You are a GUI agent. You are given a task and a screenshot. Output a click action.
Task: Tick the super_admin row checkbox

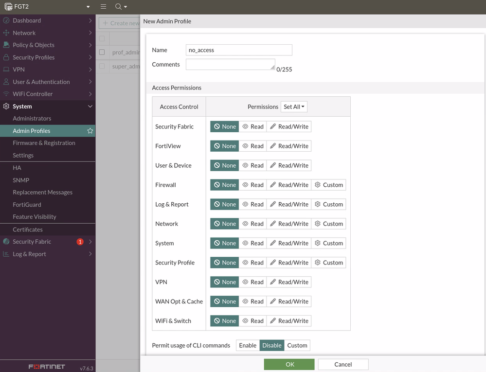[102, 66]
